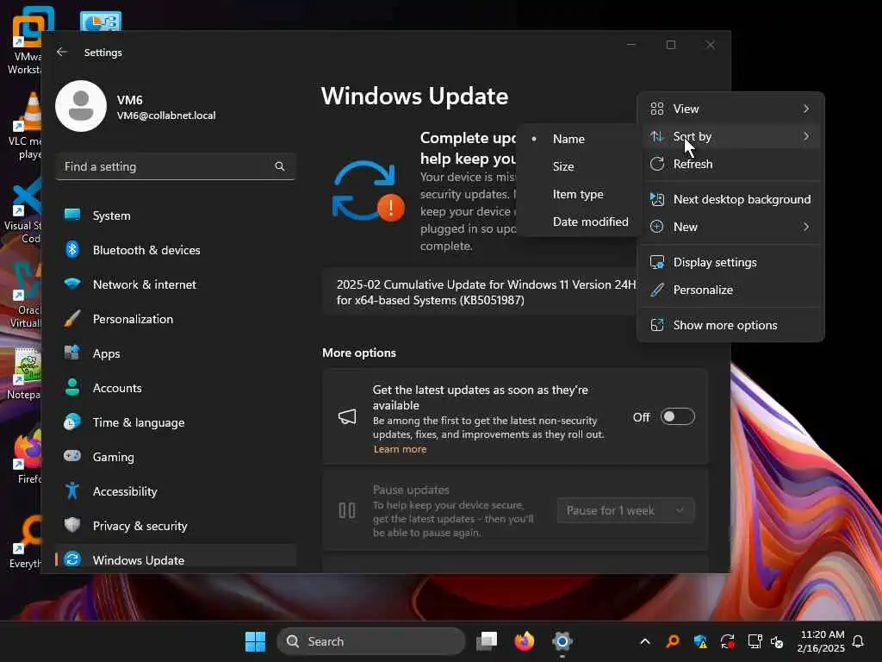Click the 2025-02 Cumulative Update entry

480,292
